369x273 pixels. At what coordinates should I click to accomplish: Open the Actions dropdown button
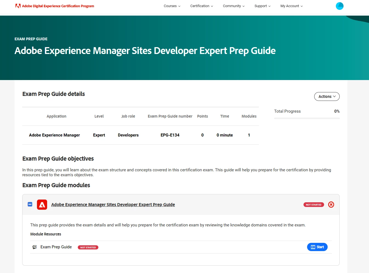(327, 96)
